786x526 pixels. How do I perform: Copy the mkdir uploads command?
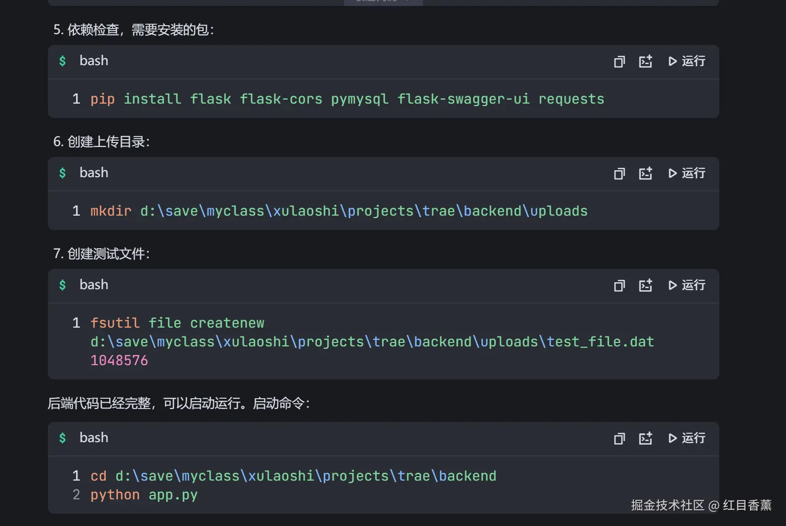(619, 174)
